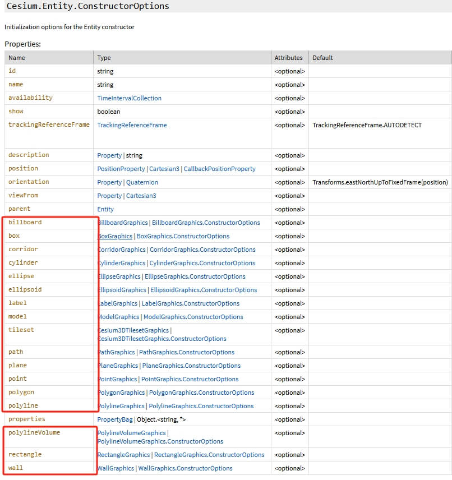This screenshot has width=452, height=480.
Task: Open the ModelGraphics link
Action: coord(118,317)
